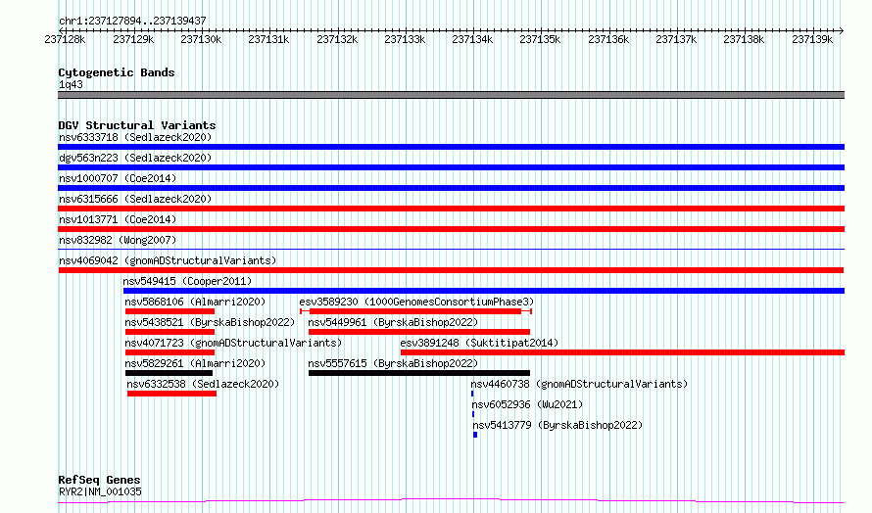Open nsv832982 (Wong2007) variant label

(x=118, y=240)
